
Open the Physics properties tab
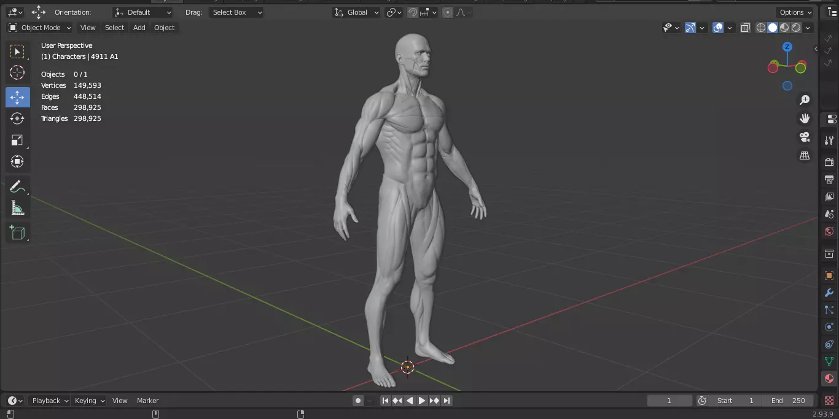point(829,327)
